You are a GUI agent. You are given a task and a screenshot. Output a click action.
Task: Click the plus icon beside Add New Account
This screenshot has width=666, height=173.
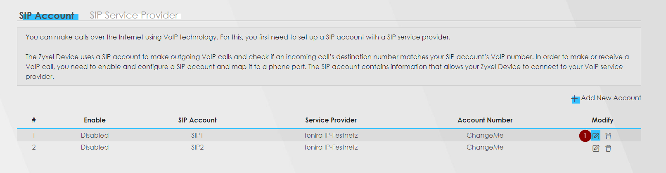575,99
